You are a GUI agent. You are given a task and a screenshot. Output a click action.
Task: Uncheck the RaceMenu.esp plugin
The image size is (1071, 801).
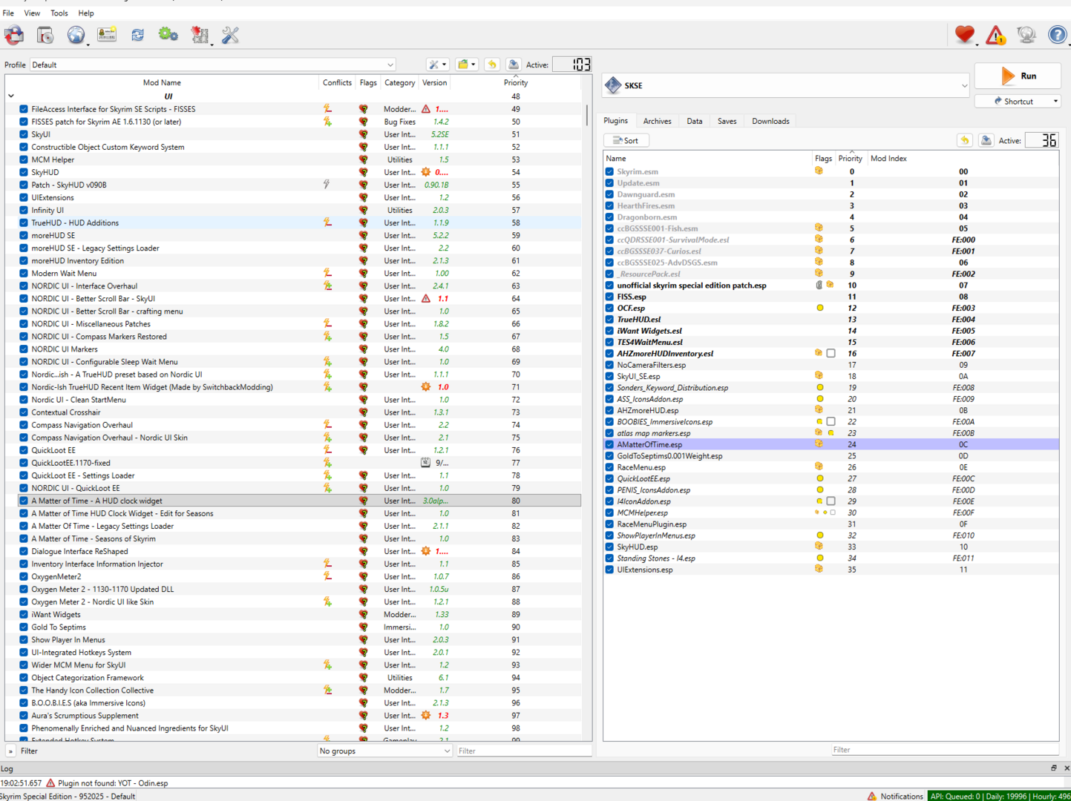pos(609,467)
